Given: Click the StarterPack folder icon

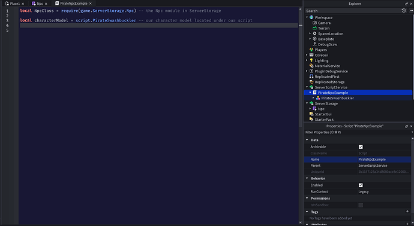Looking at the screenshot, I should click(311, 120).
